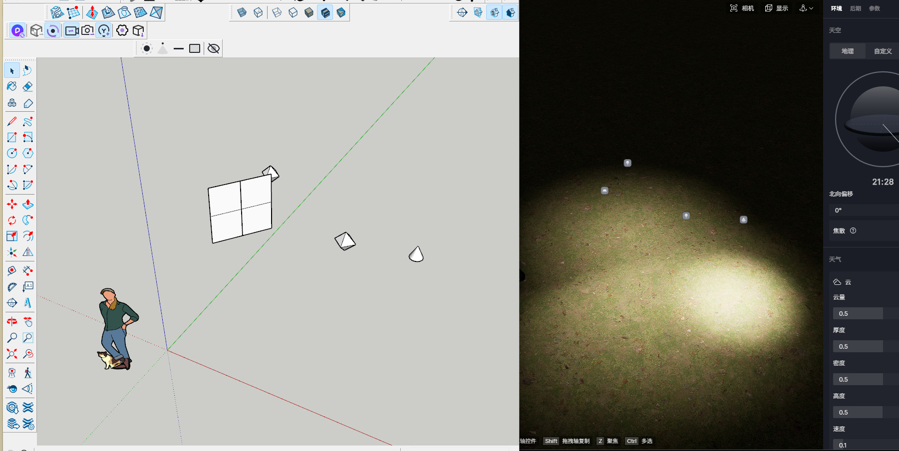Screen dimensions: 899x451
Task: Select the Eraser tool
Action: [x=28, y=87]
